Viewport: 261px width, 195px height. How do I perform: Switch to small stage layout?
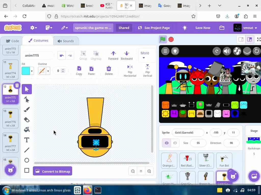241,39
